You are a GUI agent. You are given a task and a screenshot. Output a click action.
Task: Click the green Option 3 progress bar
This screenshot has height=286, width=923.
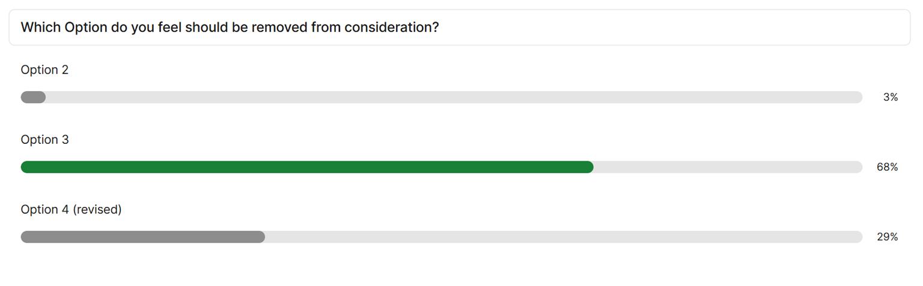pyautogui.click(x=306, y=167)
